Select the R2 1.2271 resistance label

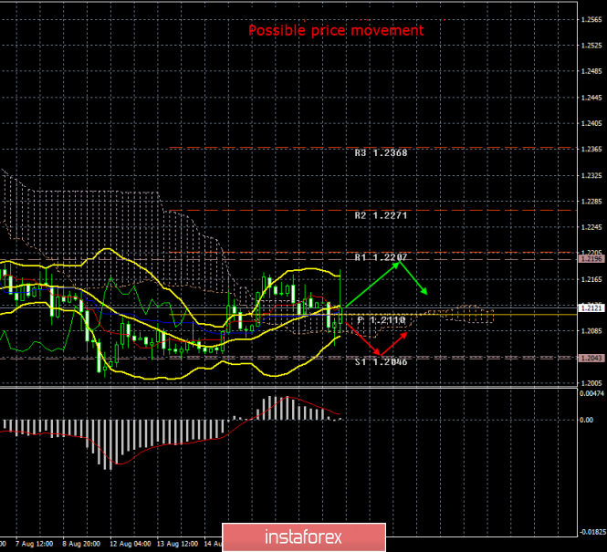click(381, 215)
